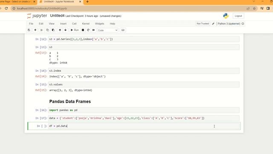This screenshot has width=273, height=154.
Task: Open a new browser tab
Action: [87, 2]
